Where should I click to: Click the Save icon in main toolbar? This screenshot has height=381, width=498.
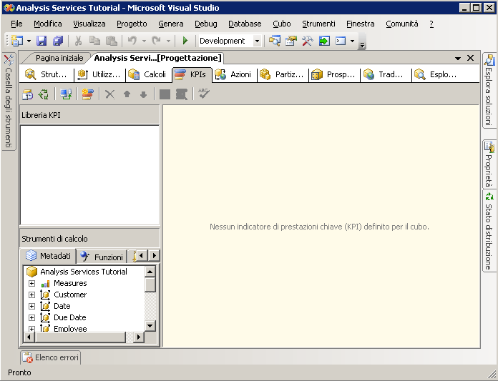coord(41,41)
